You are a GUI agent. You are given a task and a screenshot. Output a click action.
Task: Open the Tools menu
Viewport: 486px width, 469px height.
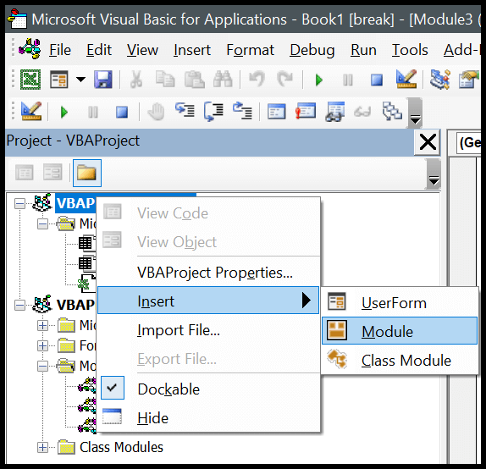[x=410, y=50]
